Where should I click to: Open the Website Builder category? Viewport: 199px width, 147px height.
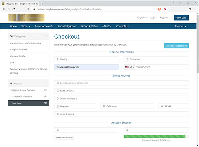(x=18, y=56)
